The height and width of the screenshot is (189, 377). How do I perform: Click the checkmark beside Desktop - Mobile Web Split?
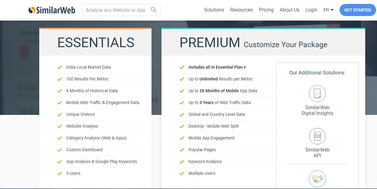point(182,126)
